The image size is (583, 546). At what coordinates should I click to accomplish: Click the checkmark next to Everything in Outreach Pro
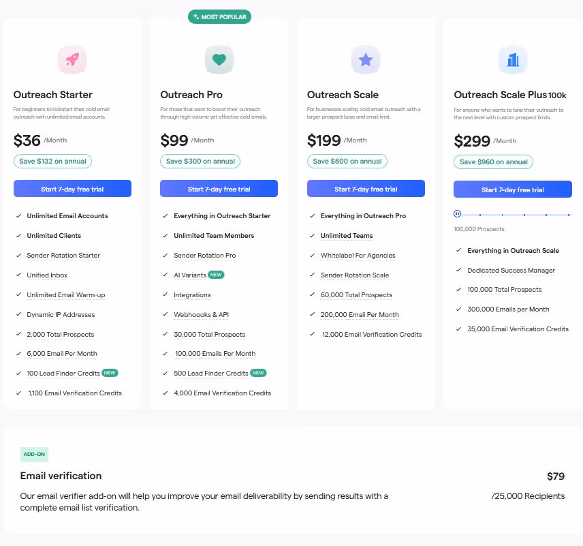[x=312, y=215]
